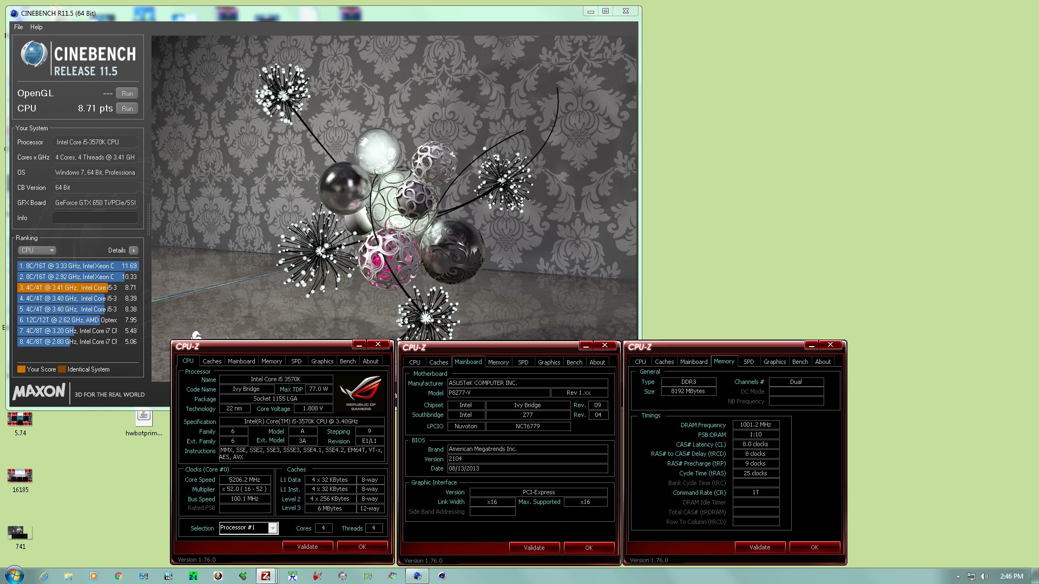Run the CPU benchmark
Viewport: 1039px width, 584px height.
coord(127,109)
